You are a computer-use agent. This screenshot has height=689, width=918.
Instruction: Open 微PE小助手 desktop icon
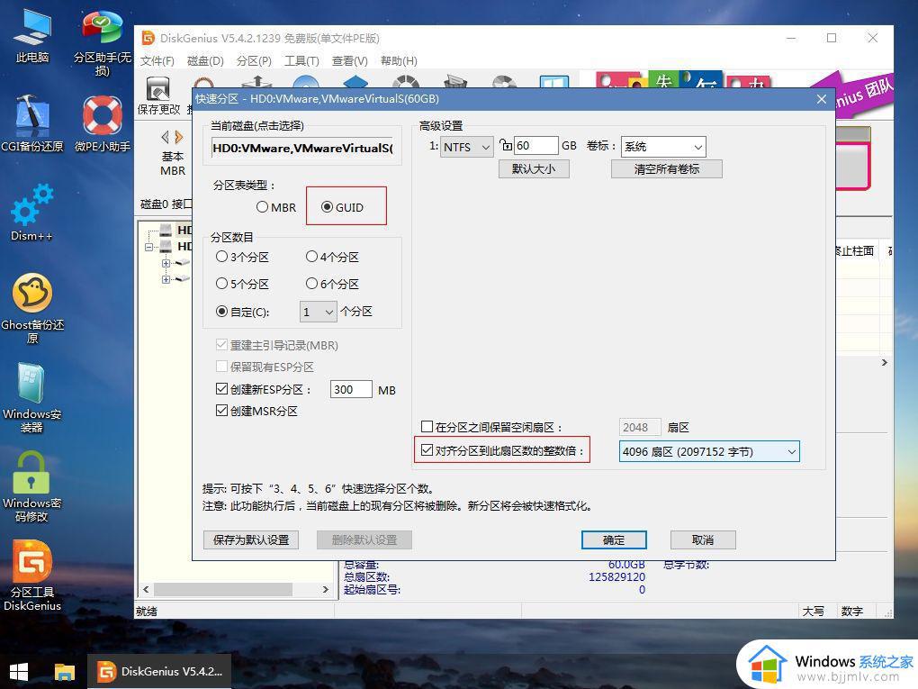click(x=102, y=123)
